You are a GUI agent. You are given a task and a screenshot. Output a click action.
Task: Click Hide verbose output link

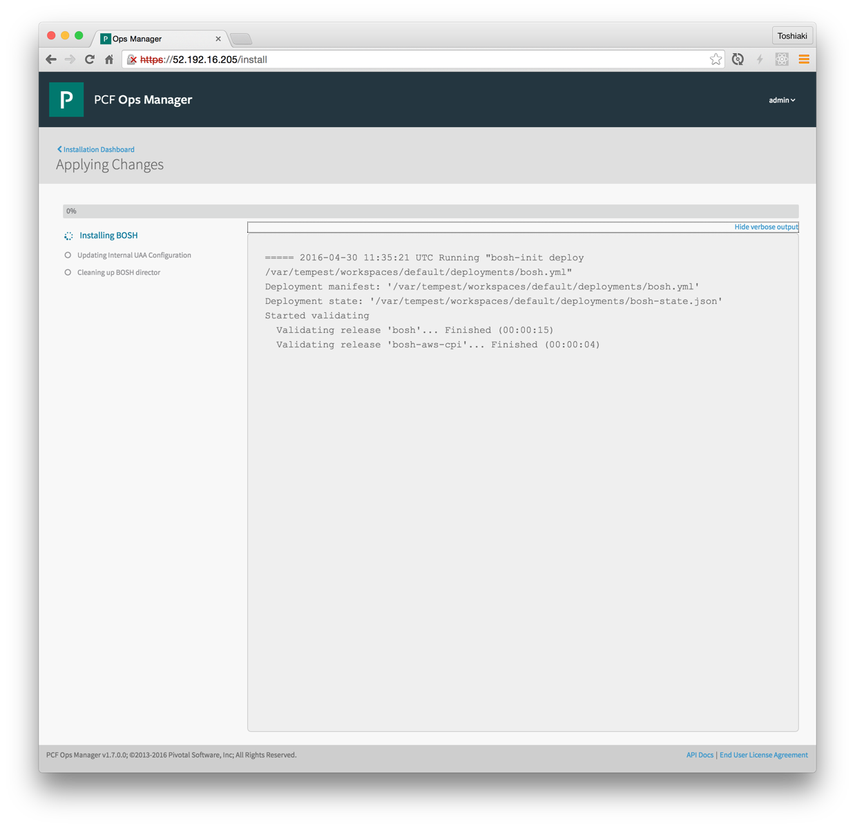point(766,227)
